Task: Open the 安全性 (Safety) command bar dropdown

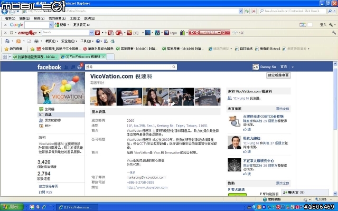Action: (69, 41)
